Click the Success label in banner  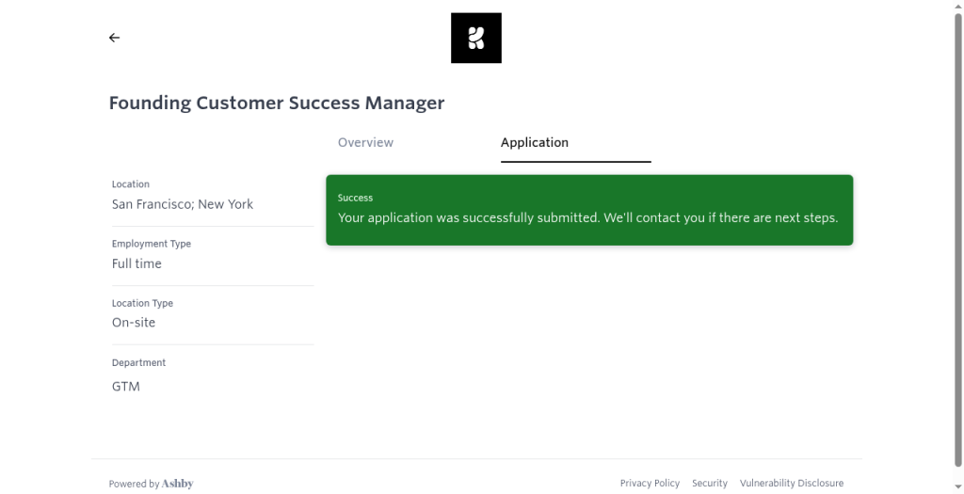pyautogui.click(x=355, y=198)
